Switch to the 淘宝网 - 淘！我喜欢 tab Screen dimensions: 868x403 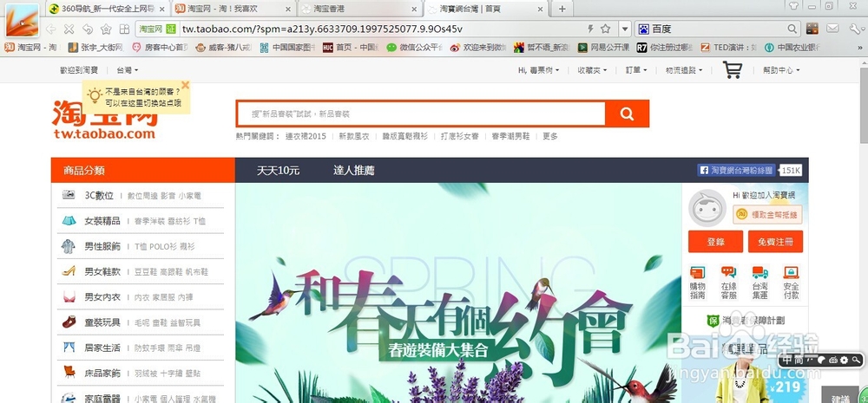pyautogui.click(x=233, y=9)
